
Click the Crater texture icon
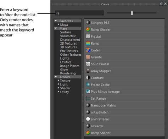[x=88, y=50]
